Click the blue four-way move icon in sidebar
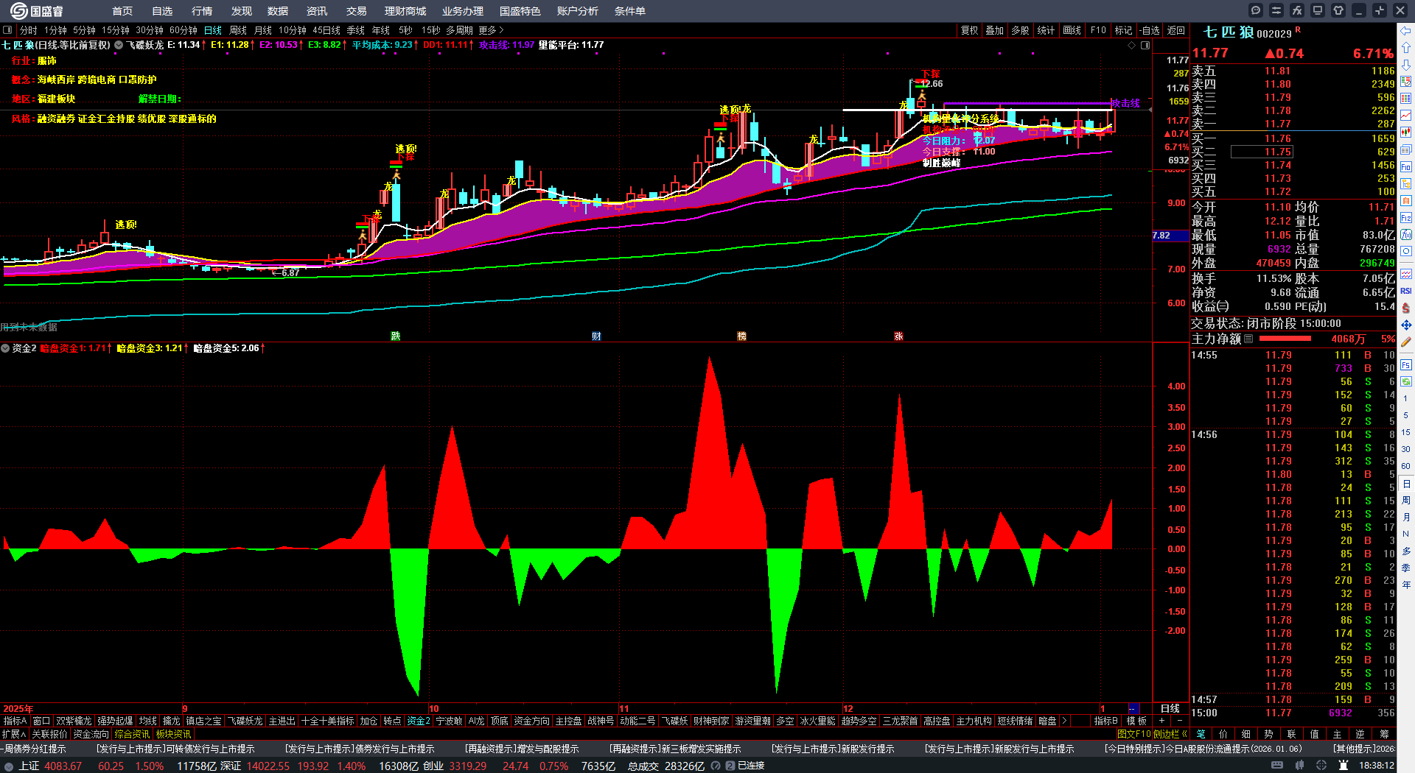The width and height of the screenshot is (1415, 773). pyautogui.click(x=1406, y=325)
